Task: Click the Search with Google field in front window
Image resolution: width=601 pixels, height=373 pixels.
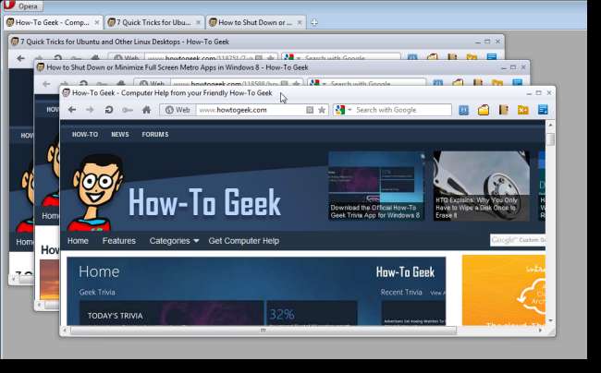Action: coord(402,110)
